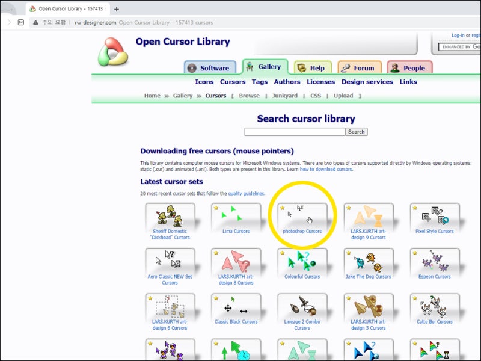The width and height of the screenshot is (481, 361).
Task: Follow the how to download cursors link
Action: click(326, 170)
